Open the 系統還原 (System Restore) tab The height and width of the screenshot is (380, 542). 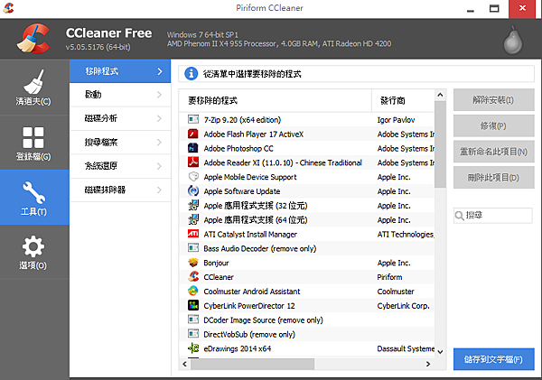[120, 166]
